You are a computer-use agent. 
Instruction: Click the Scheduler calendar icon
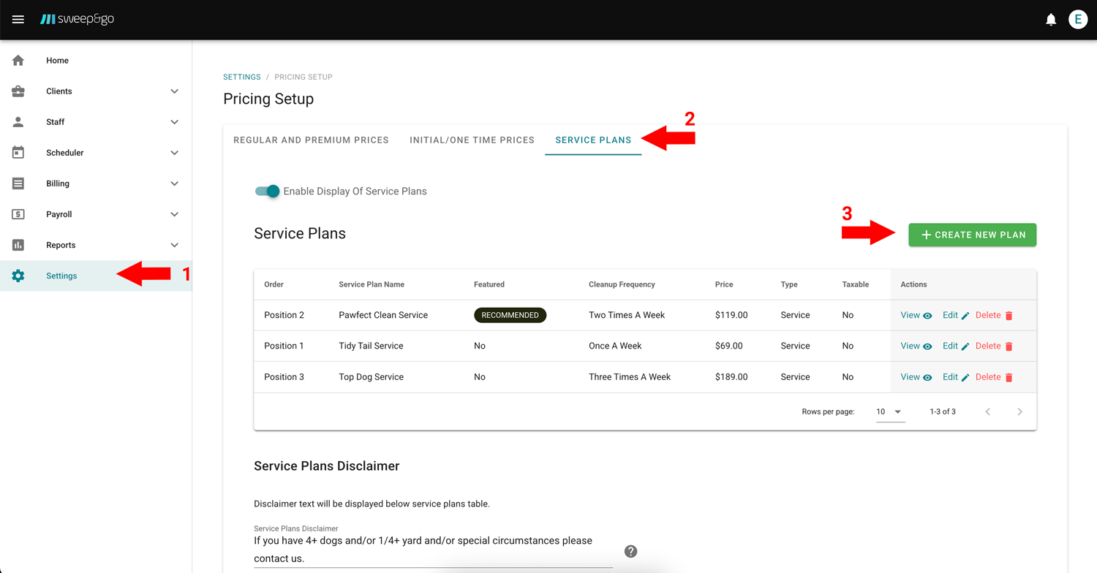(x=18, y=153)
